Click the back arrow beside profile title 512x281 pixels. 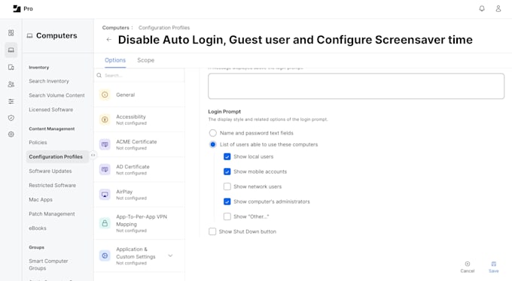coord(108,40)
